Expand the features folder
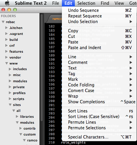Screen dimensions: 137x145 pyautogui.click(x=6, y=51)
